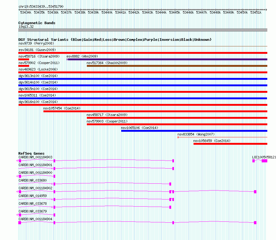Click the rightmost exon of CARD8|NR_033680
Image resolution: width=276 pixels, height=240 pixels.
point(170,184)
